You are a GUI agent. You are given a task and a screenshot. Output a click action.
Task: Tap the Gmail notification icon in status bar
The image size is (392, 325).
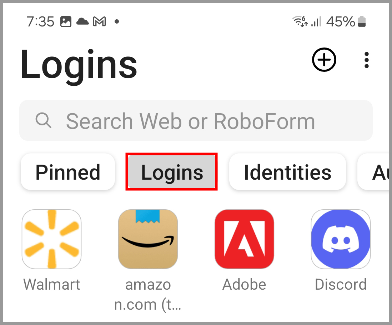pos(100,21)
